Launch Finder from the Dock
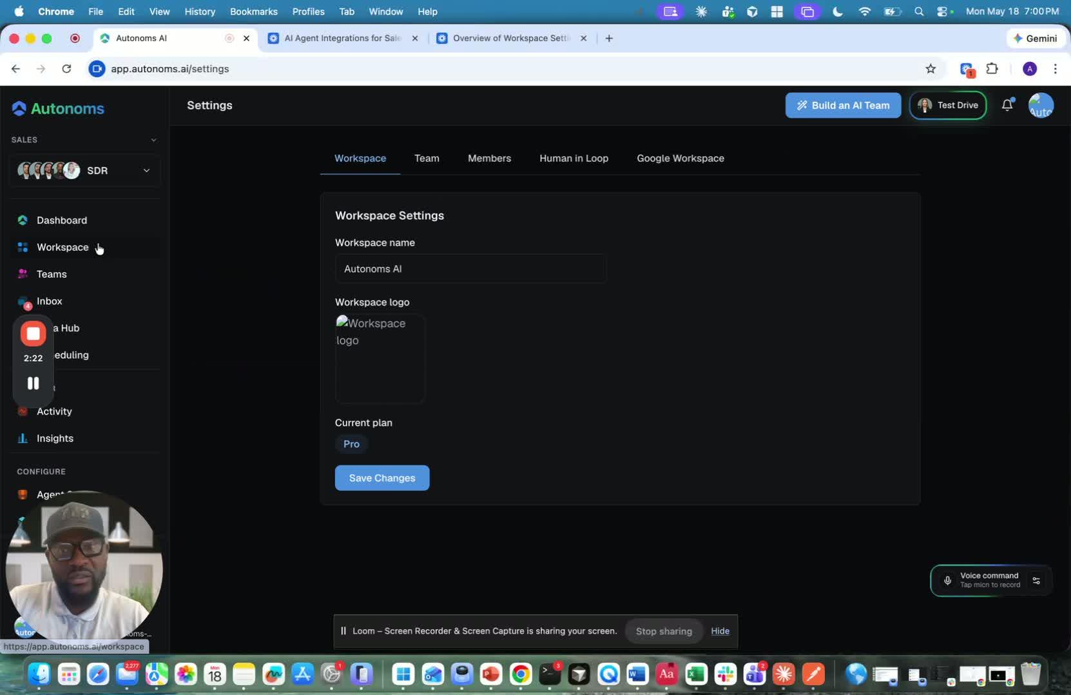 tap(39, 674)
